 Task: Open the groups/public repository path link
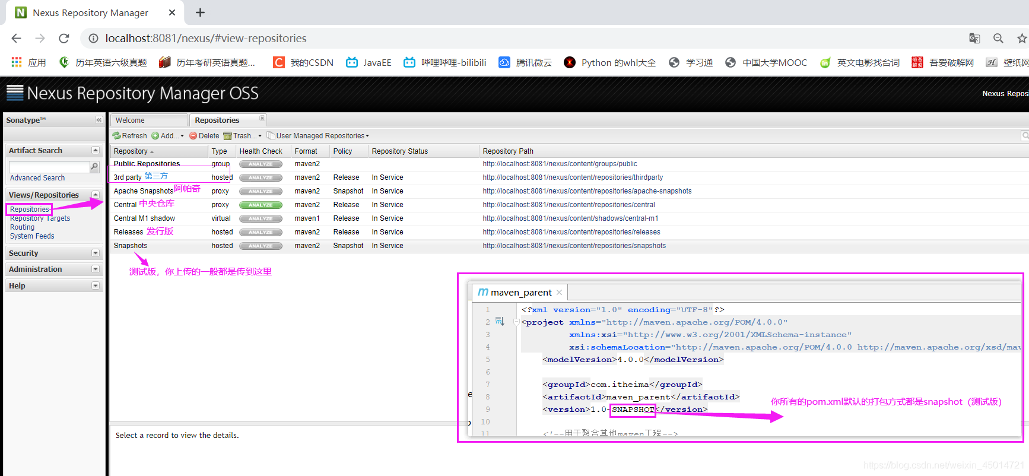[x=560, y=164]
